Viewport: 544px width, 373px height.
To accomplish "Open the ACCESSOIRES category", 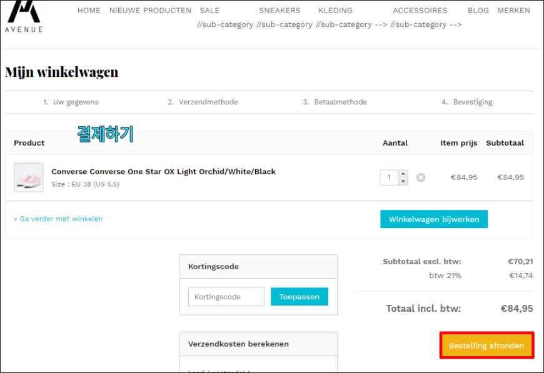I will [420, 11].
